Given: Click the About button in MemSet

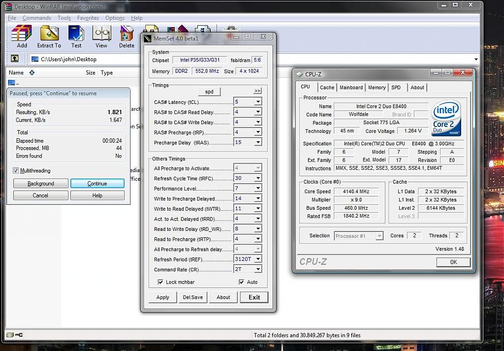Looking at the screenshot, I should click(223, 297).
